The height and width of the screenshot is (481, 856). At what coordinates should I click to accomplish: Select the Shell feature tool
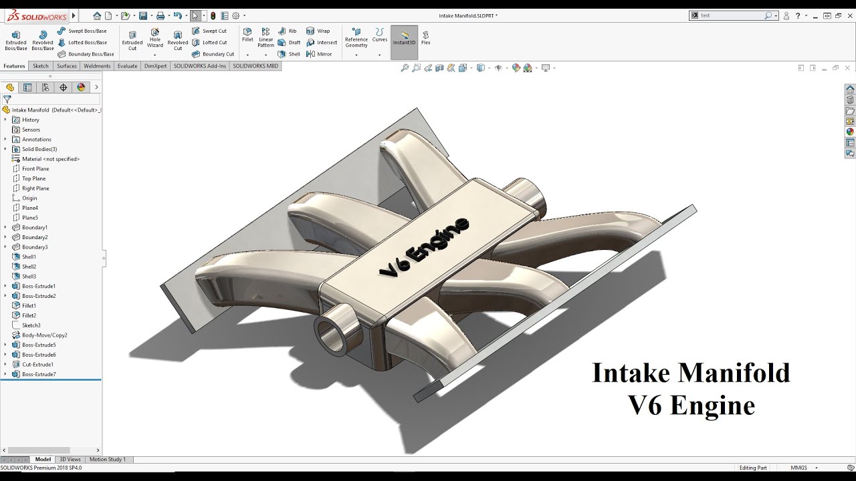coord(289,54)
